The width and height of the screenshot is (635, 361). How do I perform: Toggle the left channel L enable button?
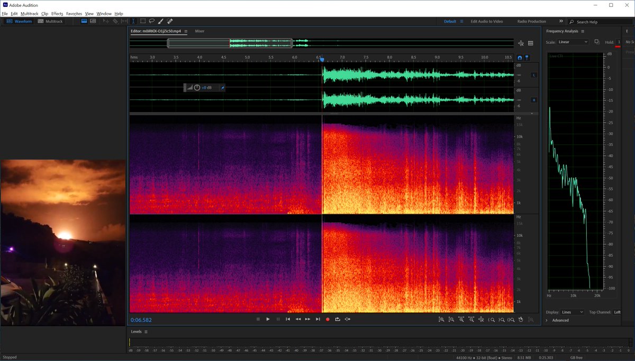pyautogui.click(x=533, y=75)
